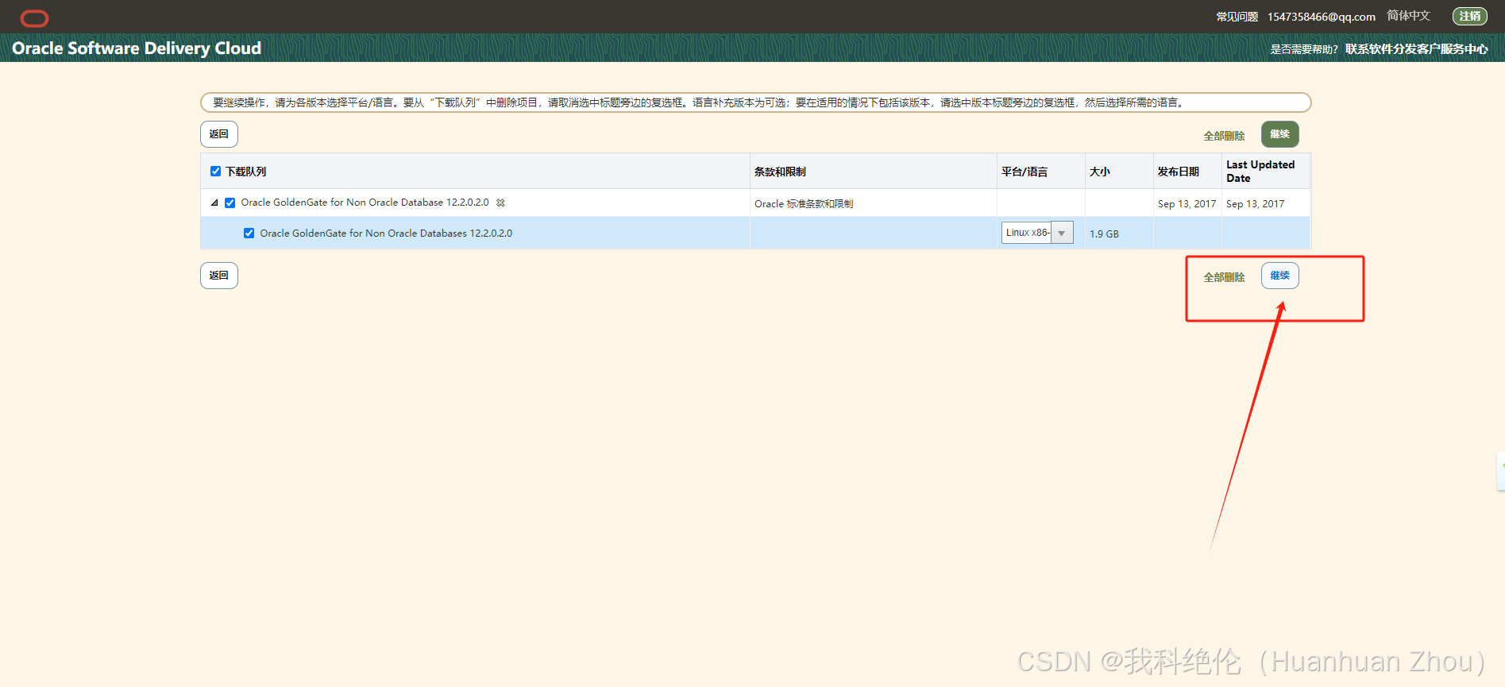Click the bottom 全部删除 link
Screen dimensions: 1505x687
1224,277
